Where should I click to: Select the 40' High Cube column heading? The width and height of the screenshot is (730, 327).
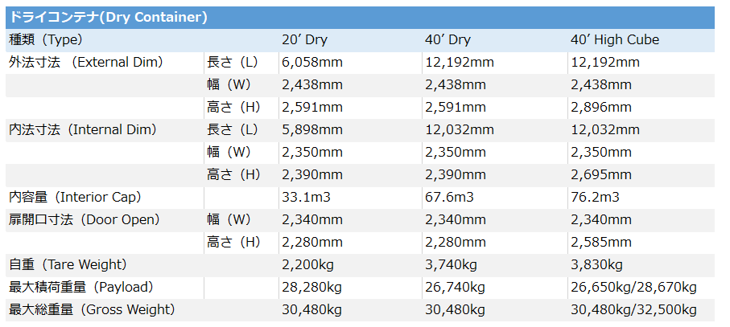coord(615,40)
